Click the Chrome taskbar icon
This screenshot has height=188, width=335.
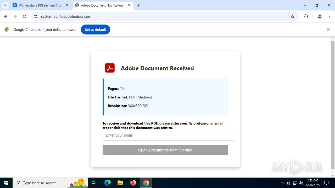[146, 183]
